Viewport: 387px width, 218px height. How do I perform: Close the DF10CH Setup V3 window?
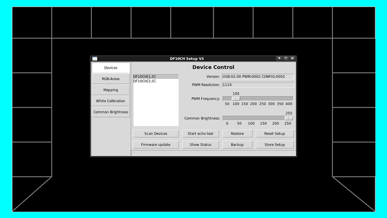tap(292, 58)
